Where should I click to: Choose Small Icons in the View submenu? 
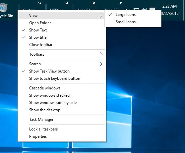(x=133, y=22)
